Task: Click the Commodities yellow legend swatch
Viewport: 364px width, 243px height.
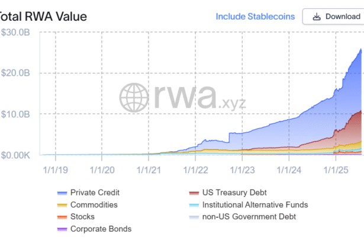Action: click(62, 204)
